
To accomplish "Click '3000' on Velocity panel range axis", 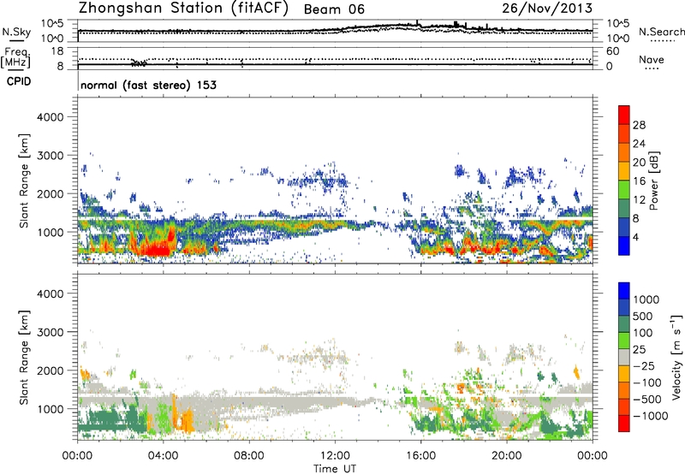I will tap(50, 332).
